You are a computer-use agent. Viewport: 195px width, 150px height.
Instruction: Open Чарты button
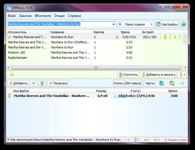pos(150,83)
